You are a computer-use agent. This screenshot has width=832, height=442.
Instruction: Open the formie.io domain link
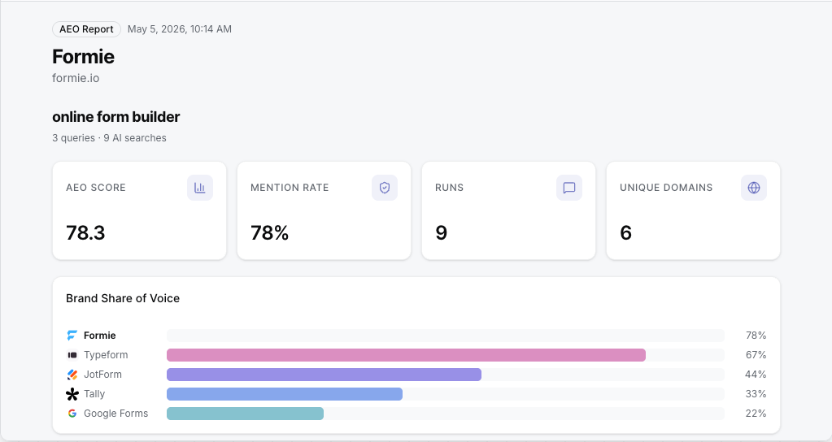[x=76, y=78]
